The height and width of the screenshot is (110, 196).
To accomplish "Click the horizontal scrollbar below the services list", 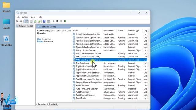I will pyautogui.click(x=106, y=101).
